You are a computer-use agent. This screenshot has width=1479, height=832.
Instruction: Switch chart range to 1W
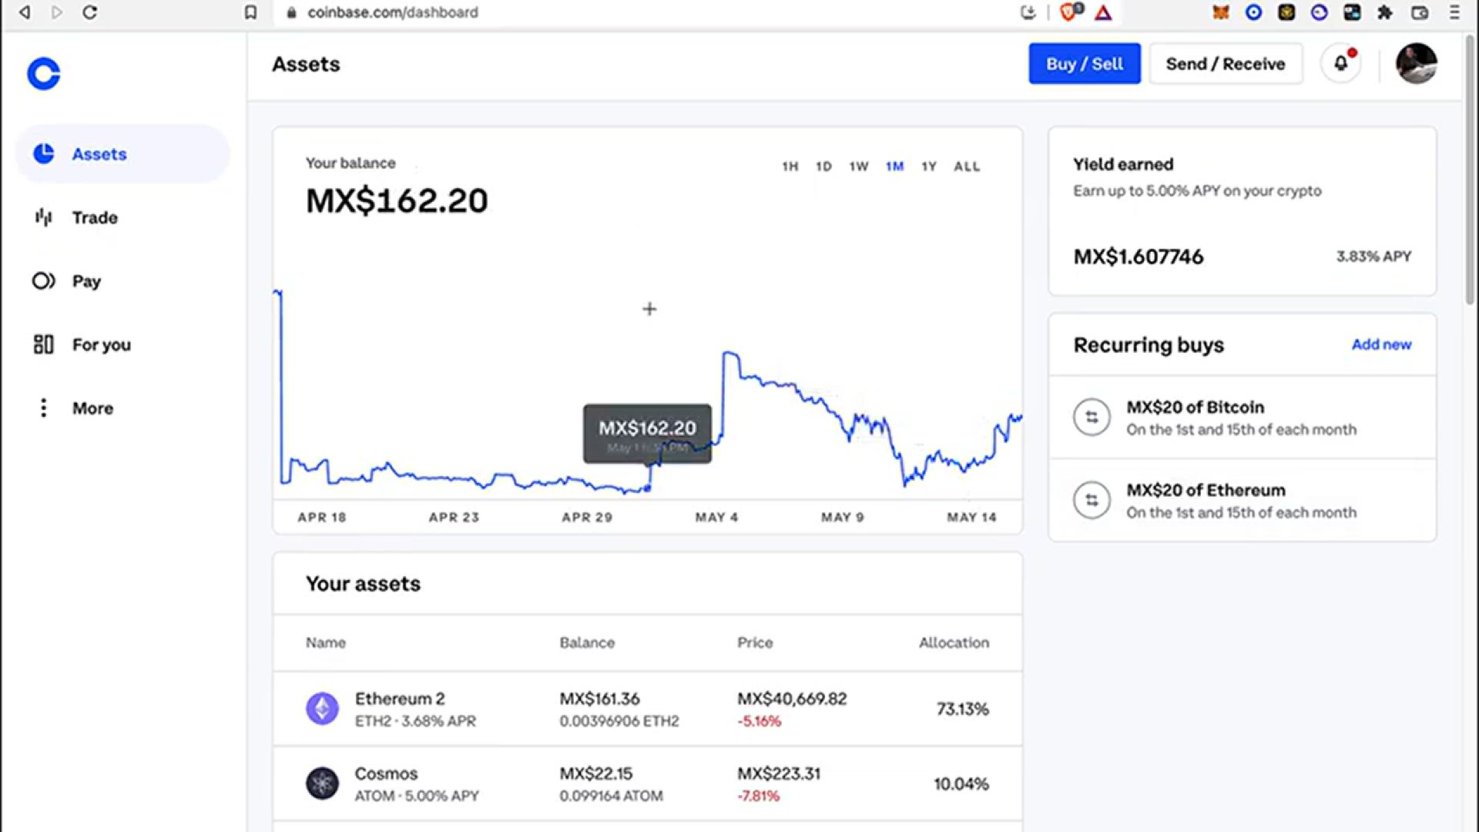(858, 166)
